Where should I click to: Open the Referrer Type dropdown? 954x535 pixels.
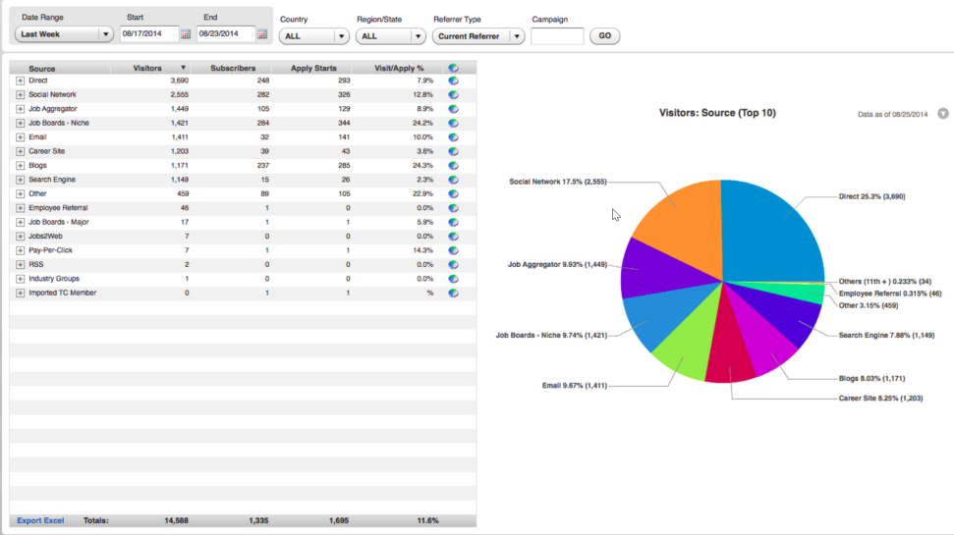coord(478,36)
